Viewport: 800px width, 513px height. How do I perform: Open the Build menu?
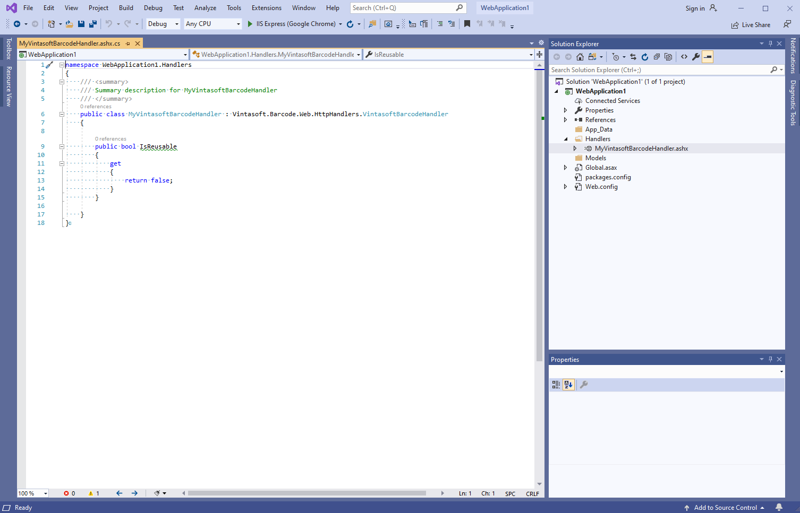pos(126,8)
